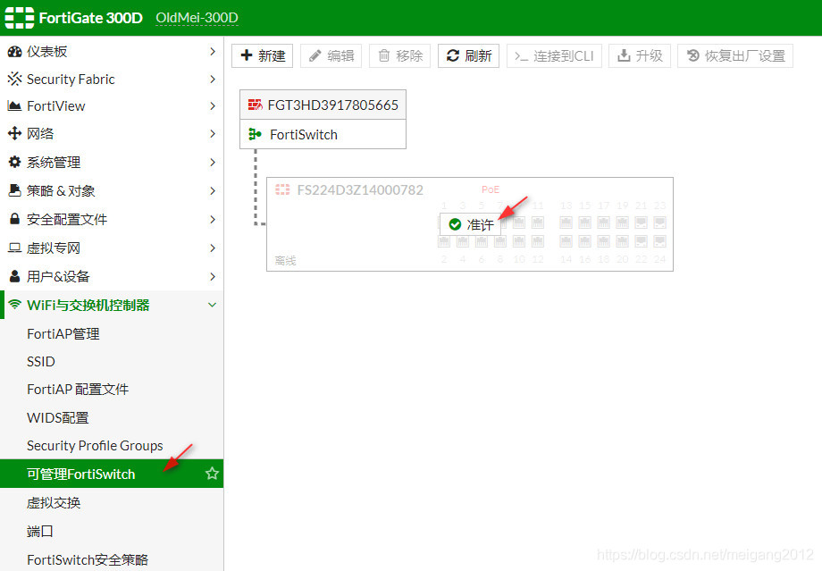Click switch port 14 icon
The image size is (822, 571).
(x=566, y=241)
